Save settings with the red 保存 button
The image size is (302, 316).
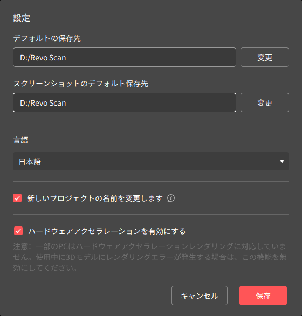coord(263,296)
